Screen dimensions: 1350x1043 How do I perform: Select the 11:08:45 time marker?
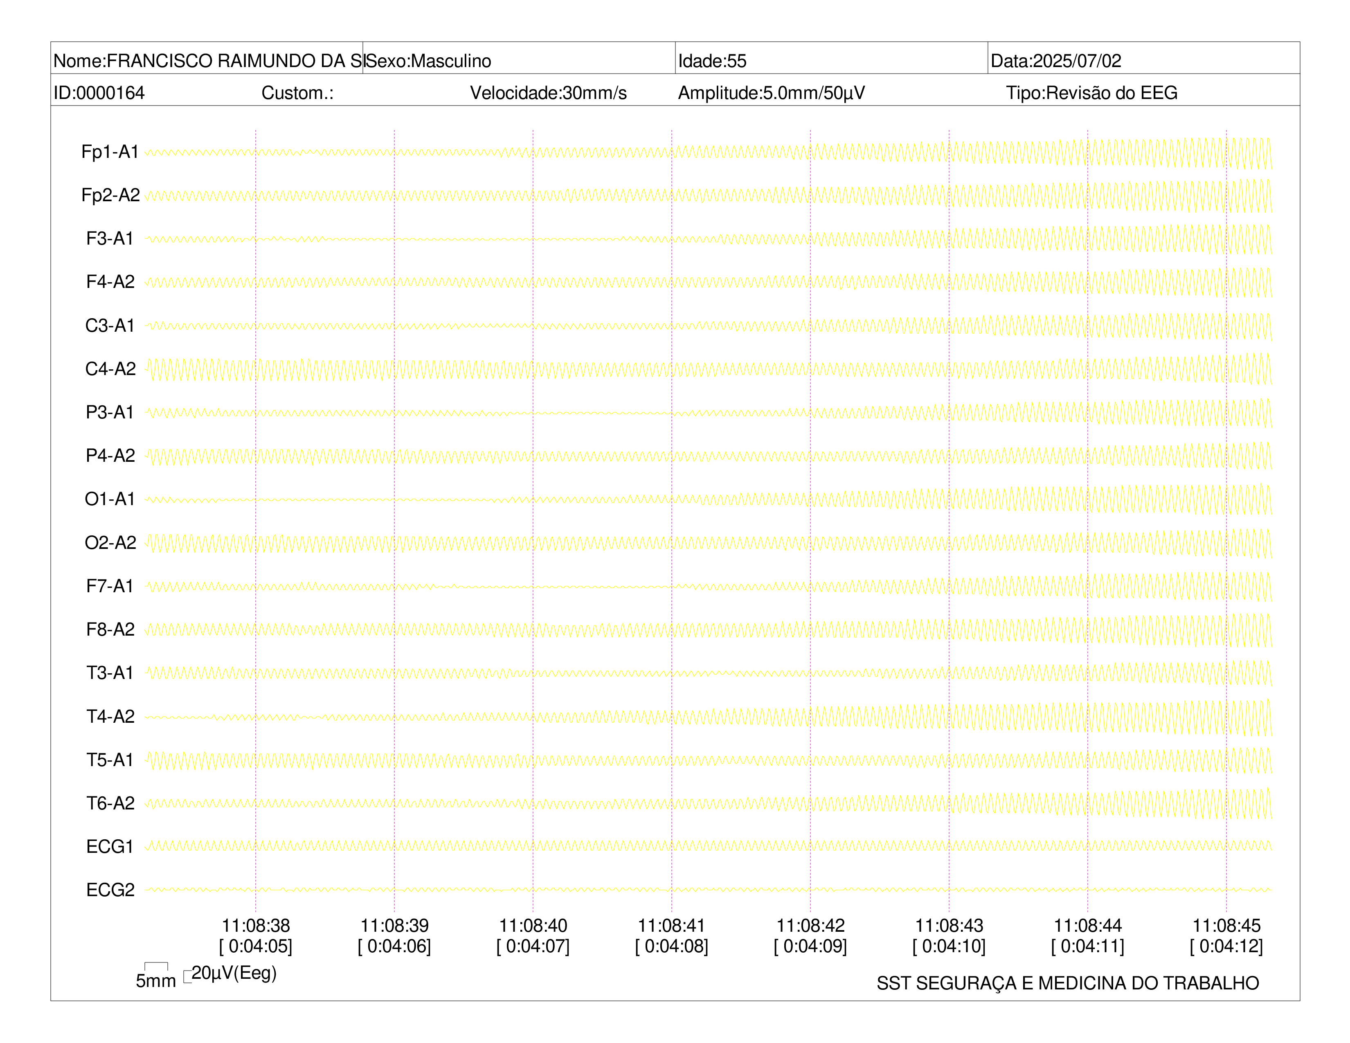tap(1226, 926)
